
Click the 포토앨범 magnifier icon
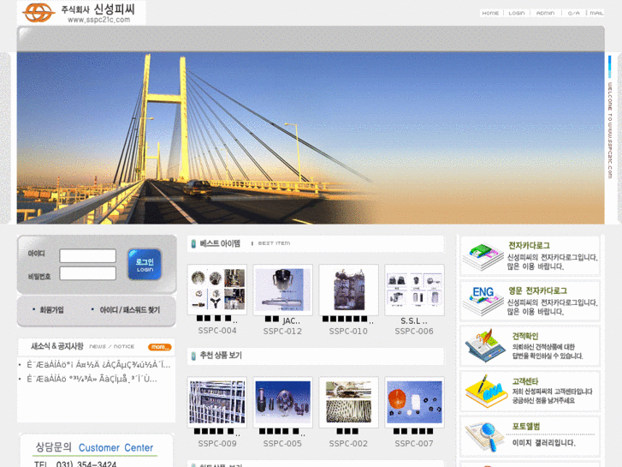[485, 436]
